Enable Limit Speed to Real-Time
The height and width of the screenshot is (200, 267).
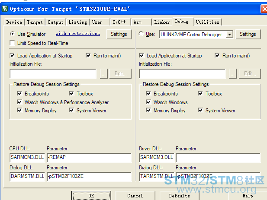pyautogui.click(x=13, y=43)
